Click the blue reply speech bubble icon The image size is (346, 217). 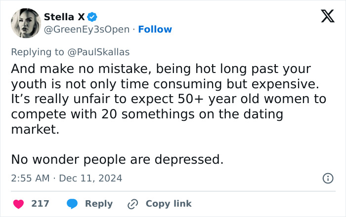72,204
